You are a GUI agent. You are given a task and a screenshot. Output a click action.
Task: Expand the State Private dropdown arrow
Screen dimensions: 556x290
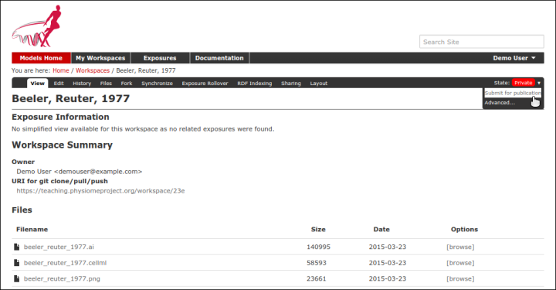tap(539, 83)
